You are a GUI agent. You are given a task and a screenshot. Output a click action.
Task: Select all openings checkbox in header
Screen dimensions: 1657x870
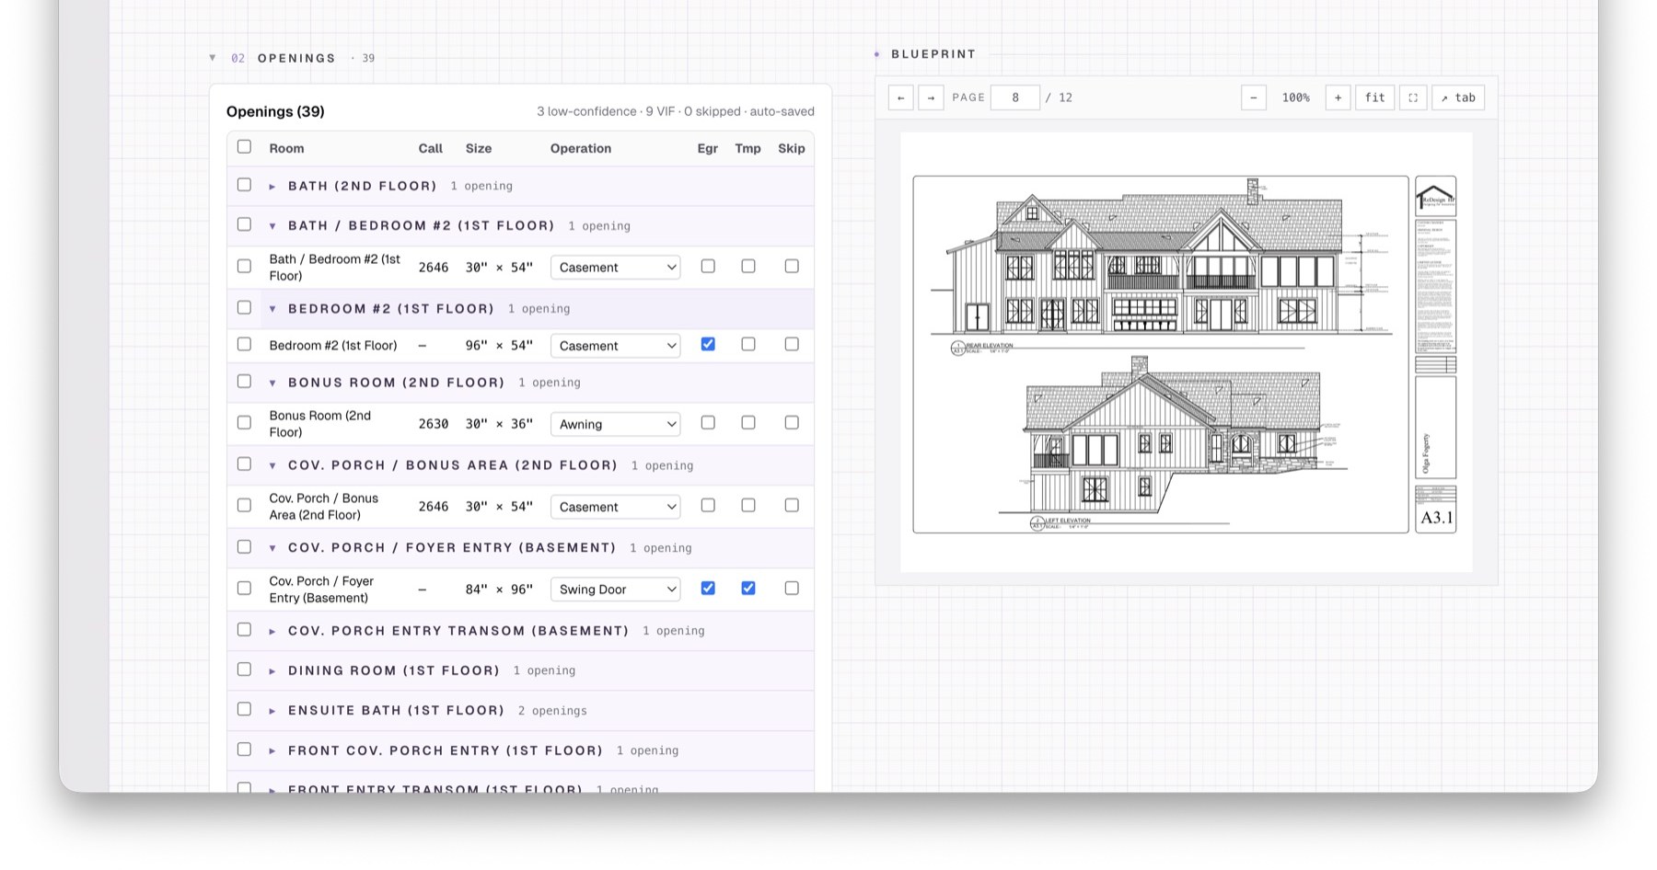click(244, 147)
